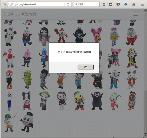147x138 pixels.
Task: Click the scrollbar down arrow
Action: 145,135
